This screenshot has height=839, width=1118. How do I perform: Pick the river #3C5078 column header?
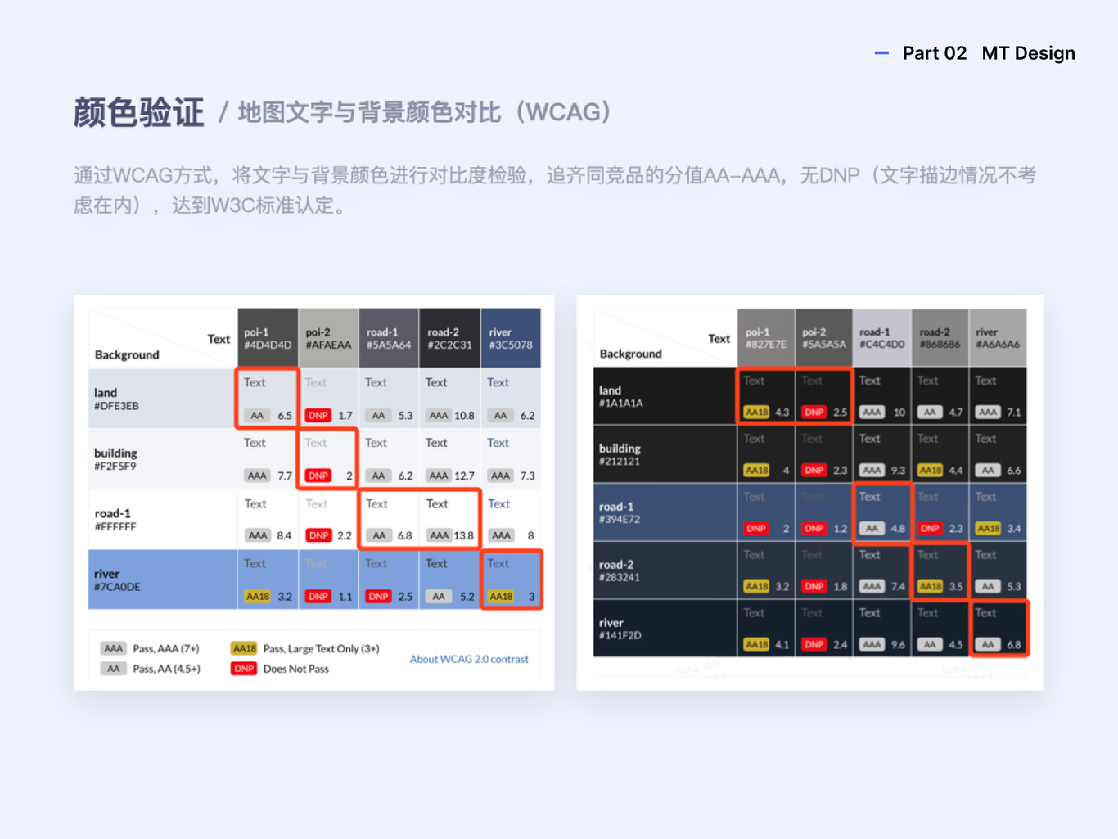coord(511,338)
